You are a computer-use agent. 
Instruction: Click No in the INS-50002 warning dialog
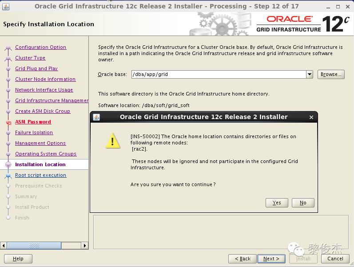303,203
